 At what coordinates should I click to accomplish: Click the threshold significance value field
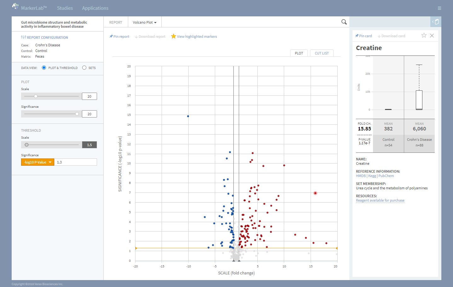click(x=76, y=162)
